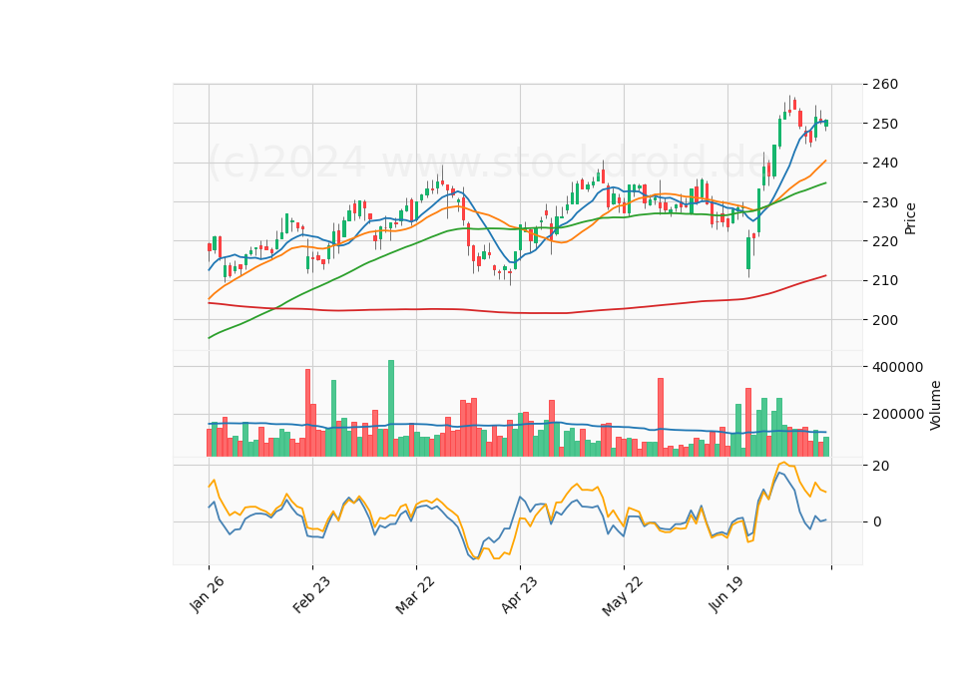This screenshot has width=958, height=688.
Task: Click the Jan 26 date label
Action: tap(207, 594)
